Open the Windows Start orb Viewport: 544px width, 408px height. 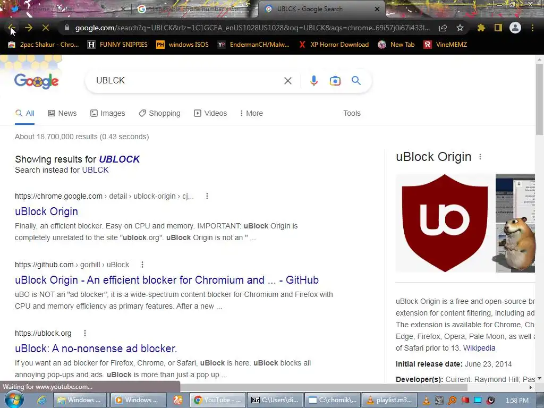click(14, 399)
